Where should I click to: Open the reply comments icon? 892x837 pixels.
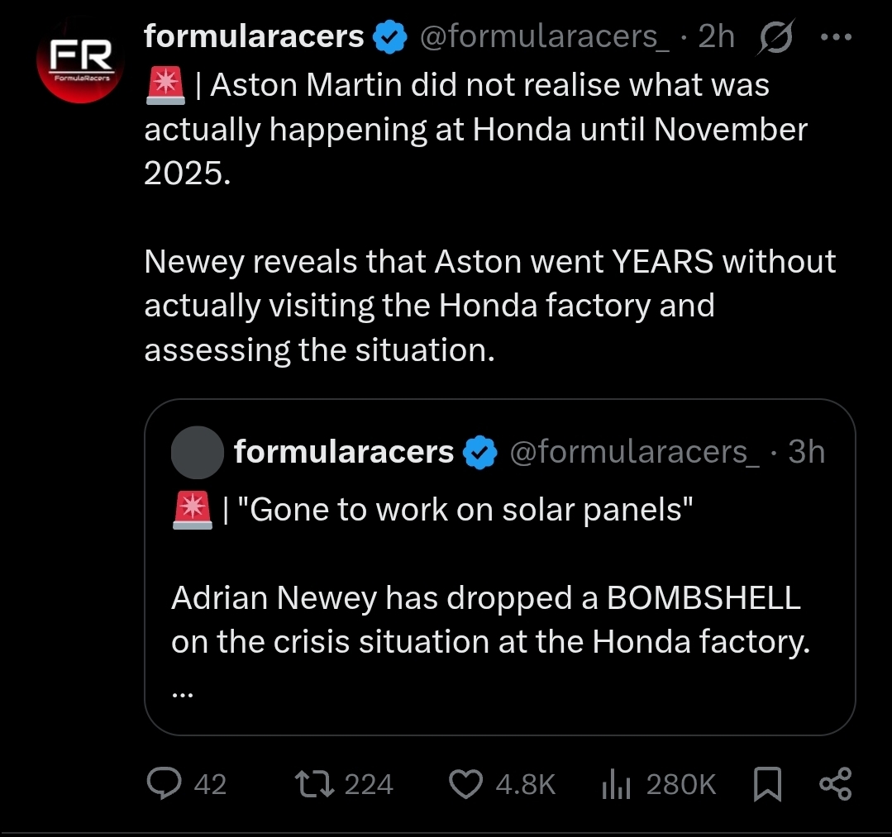[x=165, y=783]
